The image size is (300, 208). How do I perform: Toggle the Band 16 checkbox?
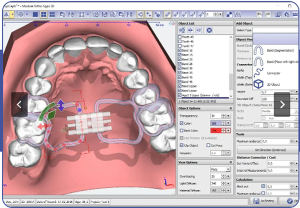click(179, 50)
